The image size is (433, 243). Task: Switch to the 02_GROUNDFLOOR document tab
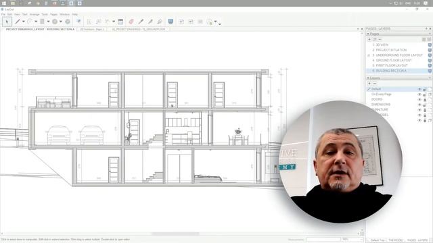click(138, 29)
